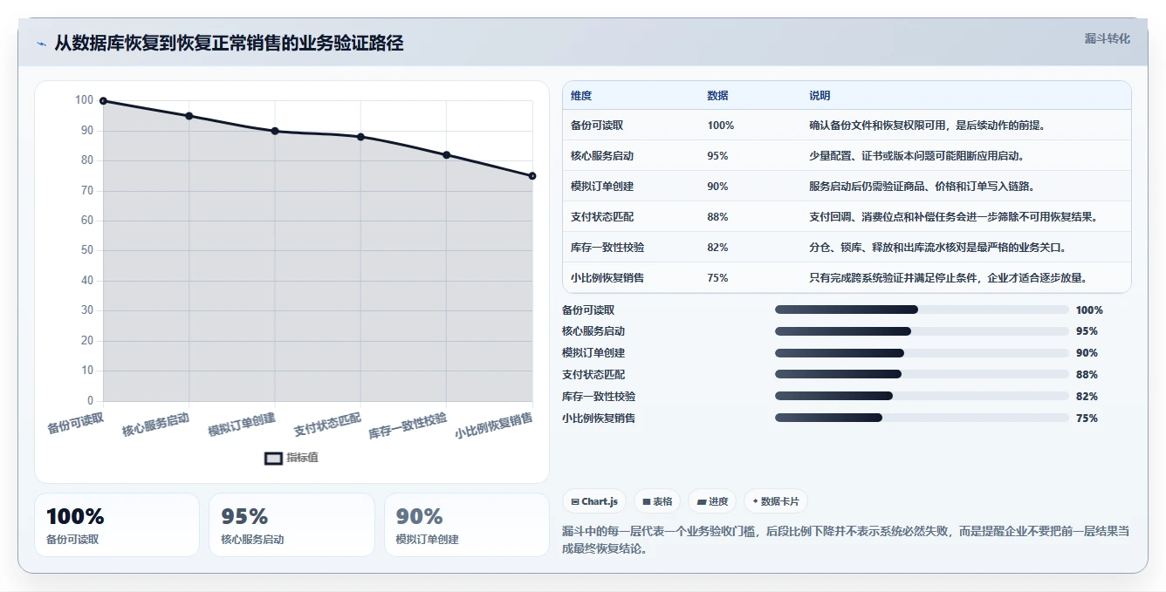Open the 90% 模拟订单创建 data card
Viewport: 1166px width, 592px height.
(x=467, y=525)
